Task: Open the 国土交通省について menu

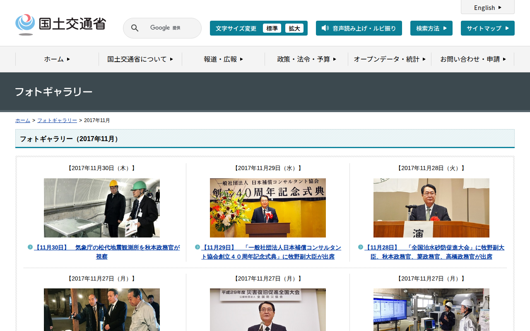Action: (x=140, y=59)
